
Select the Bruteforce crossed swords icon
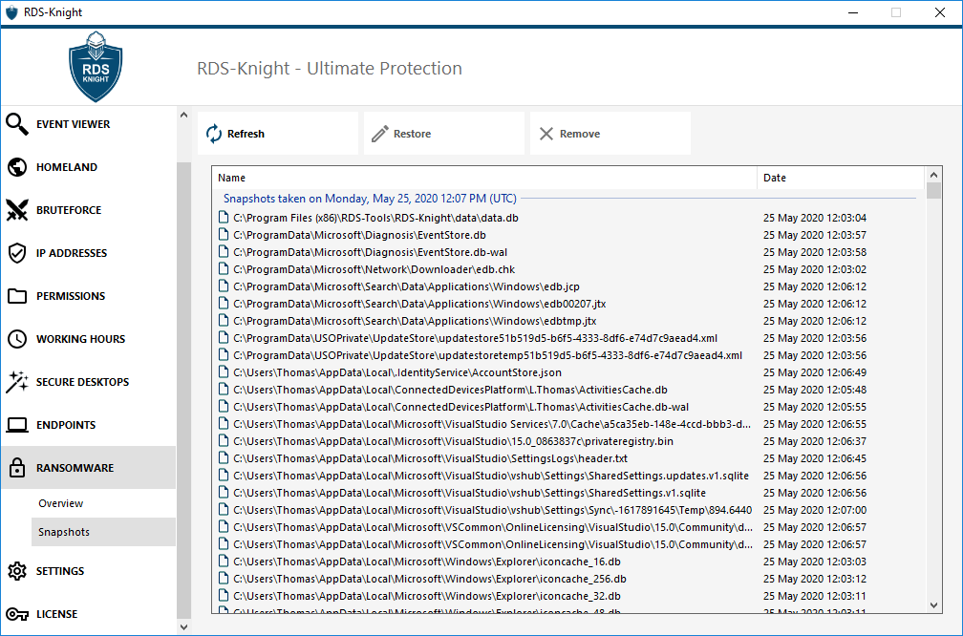(16, 210)
